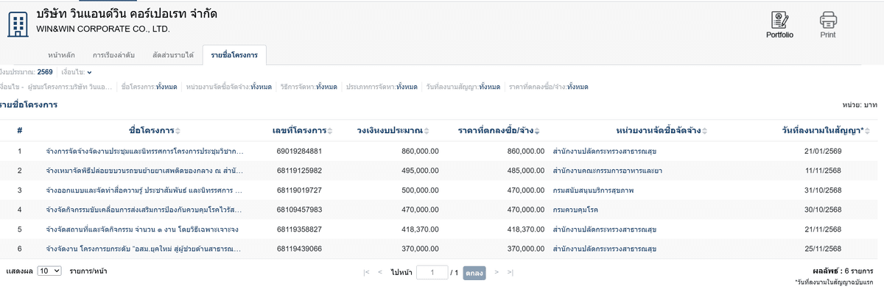Click the ผลลัพธ์ : 6 รายการ result count
The width and height of the screenshot is (884, 289).
coord(843,271)
